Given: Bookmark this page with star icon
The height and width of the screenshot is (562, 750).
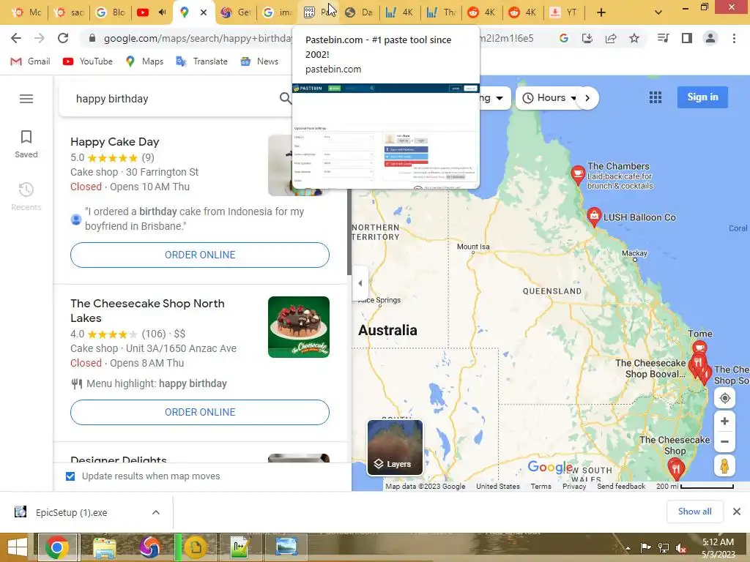Looking at the screenshot, I should 634,38.
